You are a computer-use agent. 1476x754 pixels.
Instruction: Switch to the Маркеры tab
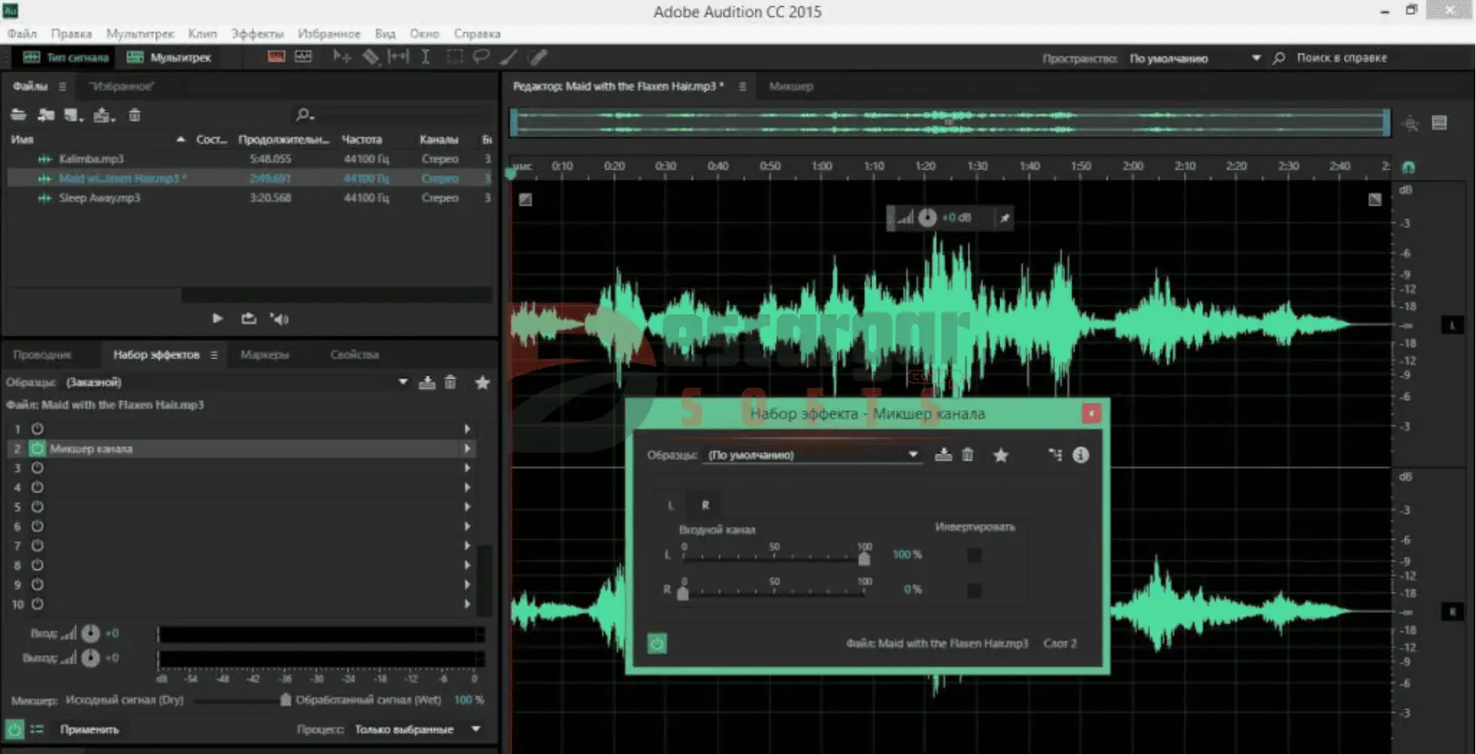(264, 355)
